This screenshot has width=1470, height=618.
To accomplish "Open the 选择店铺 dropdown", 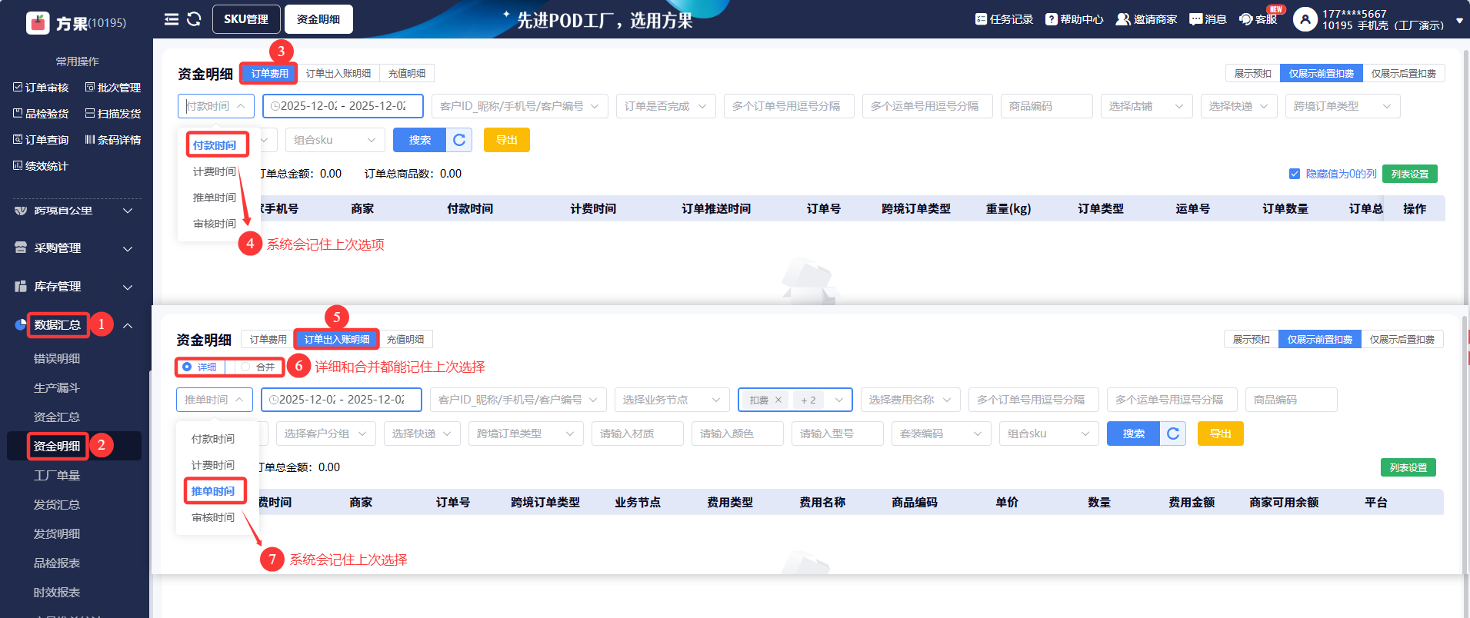I will [1145, 106].
